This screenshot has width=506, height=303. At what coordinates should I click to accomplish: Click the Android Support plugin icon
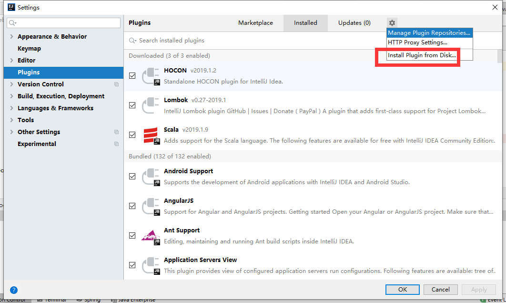click(x=151, y=177)
